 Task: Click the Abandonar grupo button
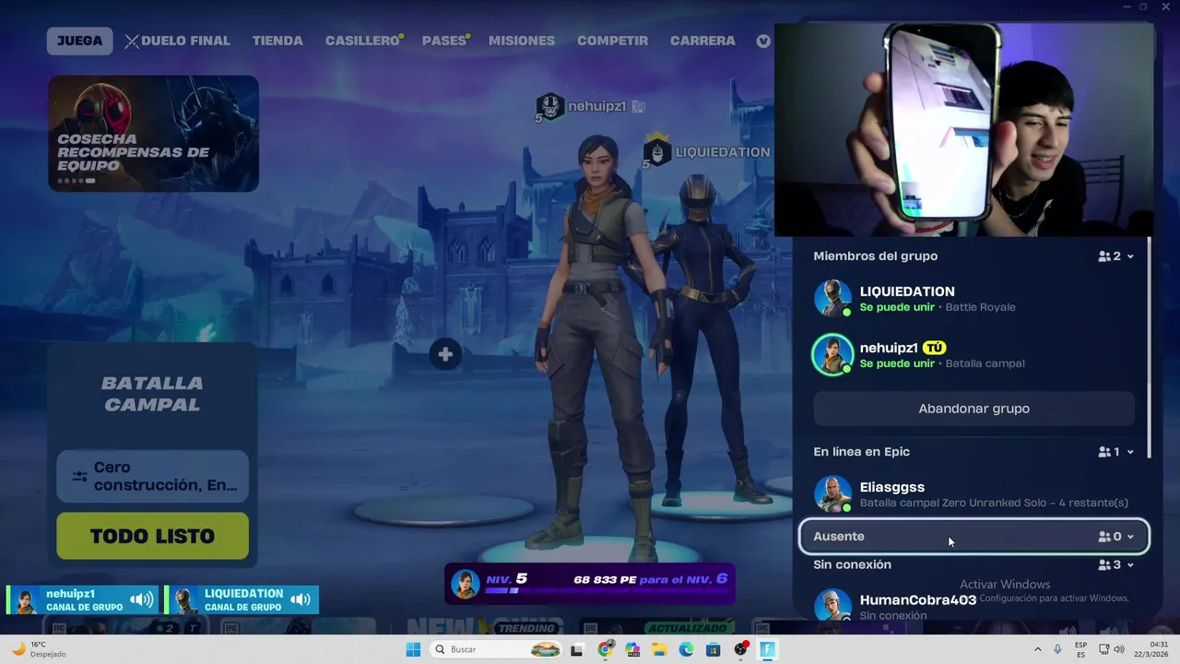[973, 409]
